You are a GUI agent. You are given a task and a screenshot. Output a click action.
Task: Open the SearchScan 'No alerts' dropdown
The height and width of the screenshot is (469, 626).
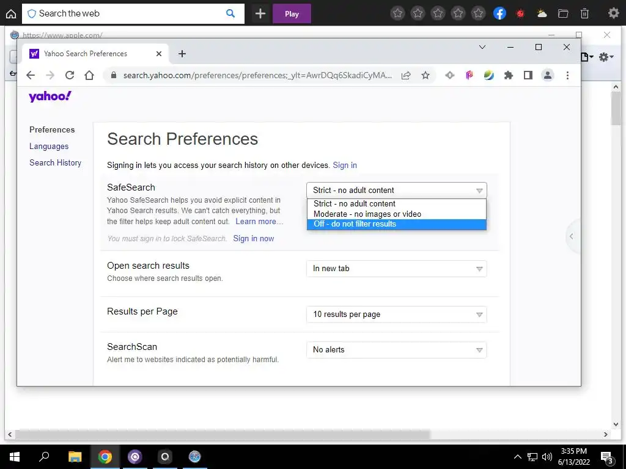[396, 350]
